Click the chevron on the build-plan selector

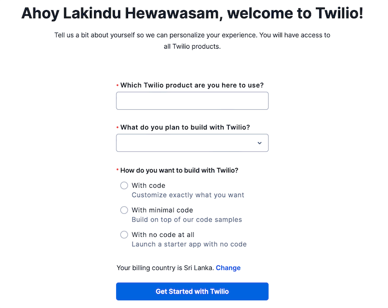pyautogui.click(x=259, y=143)
